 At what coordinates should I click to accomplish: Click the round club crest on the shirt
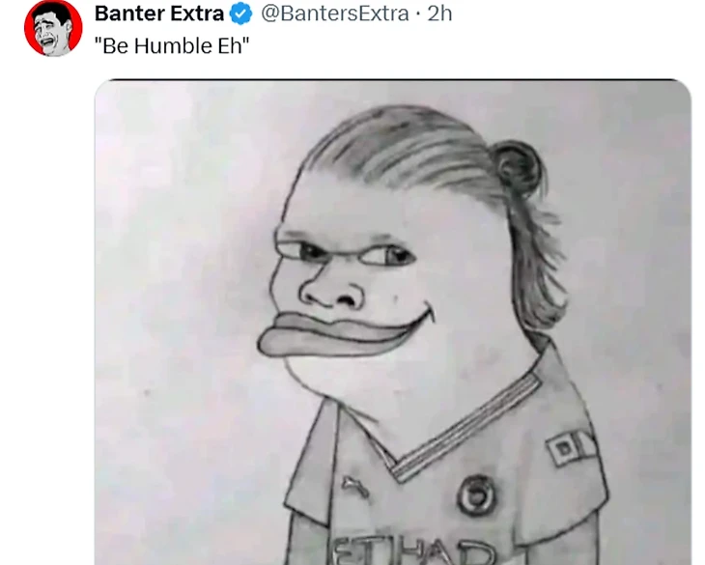pos(476,496)
